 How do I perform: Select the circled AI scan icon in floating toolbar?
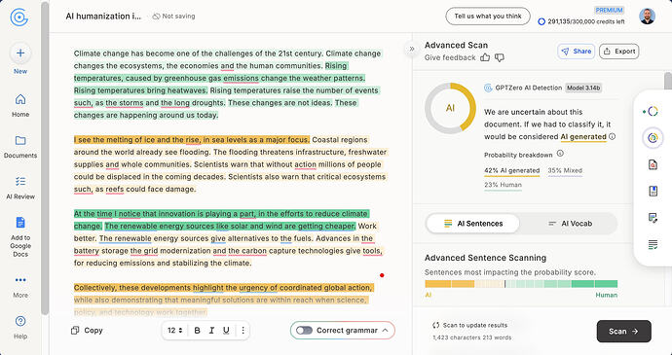point(653,138)
